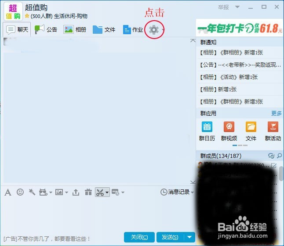
Task: Open the 群日历 calendar app
Action: 207,131
